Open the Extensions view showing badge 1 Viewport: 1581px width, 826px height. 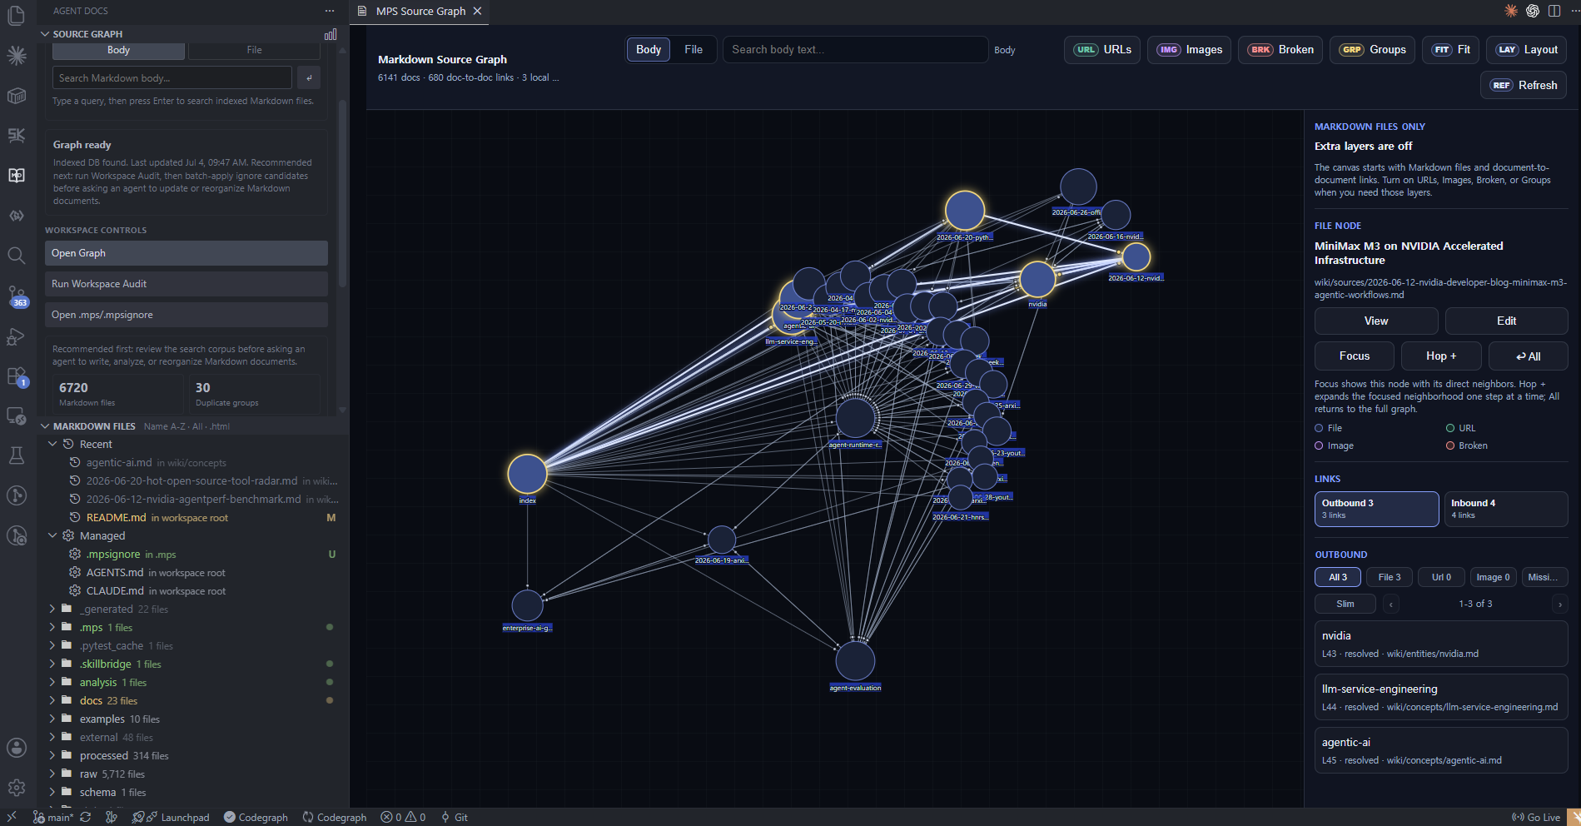tap(17, 376)
